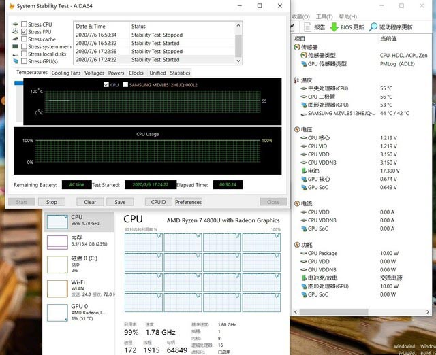The image size is (436, 355).
Task: Select CPU in Task Manager sidebar
Action: [x=79, y=222]
